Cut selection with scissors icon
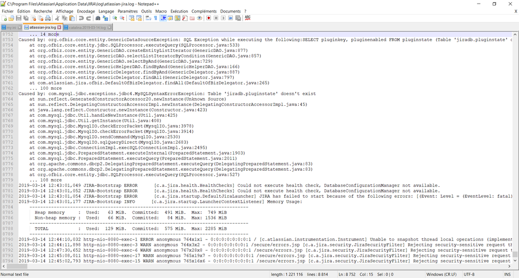Viewport: 519px width, 278px height. point(57,18)
